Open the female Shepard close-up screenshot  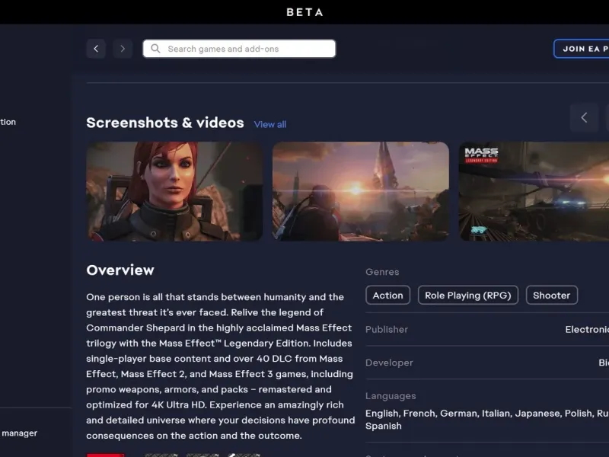[x=174, y=191]
